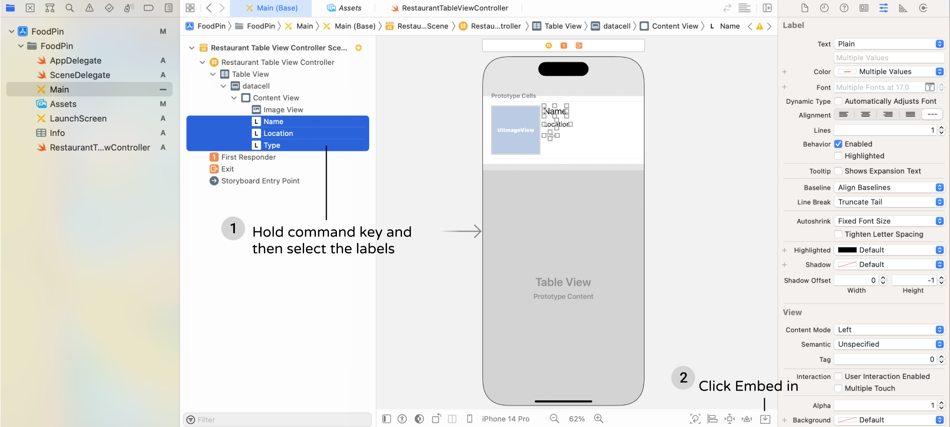
Task: Check Tighten Letter Spacing
Action: click(838, 234)
